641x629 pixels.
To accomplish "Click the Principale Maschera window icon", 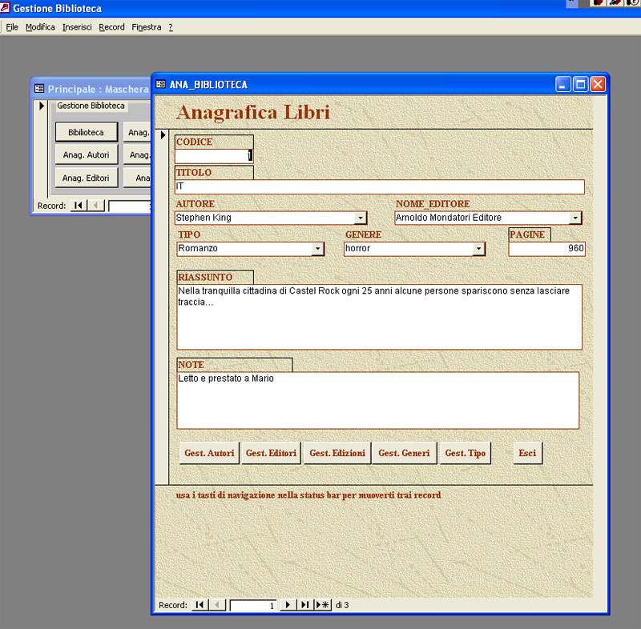I will [x=39, y=89].
